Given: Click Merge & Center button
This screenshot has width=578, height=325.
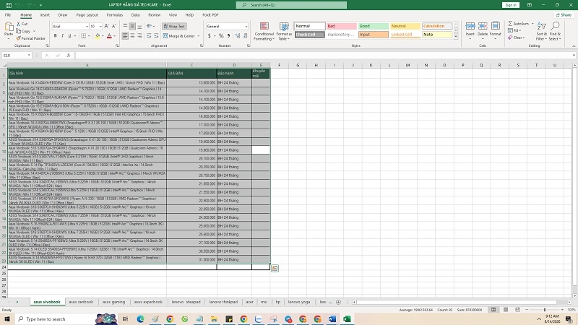Looking at the screenshot, I should [x=178, y=35].
